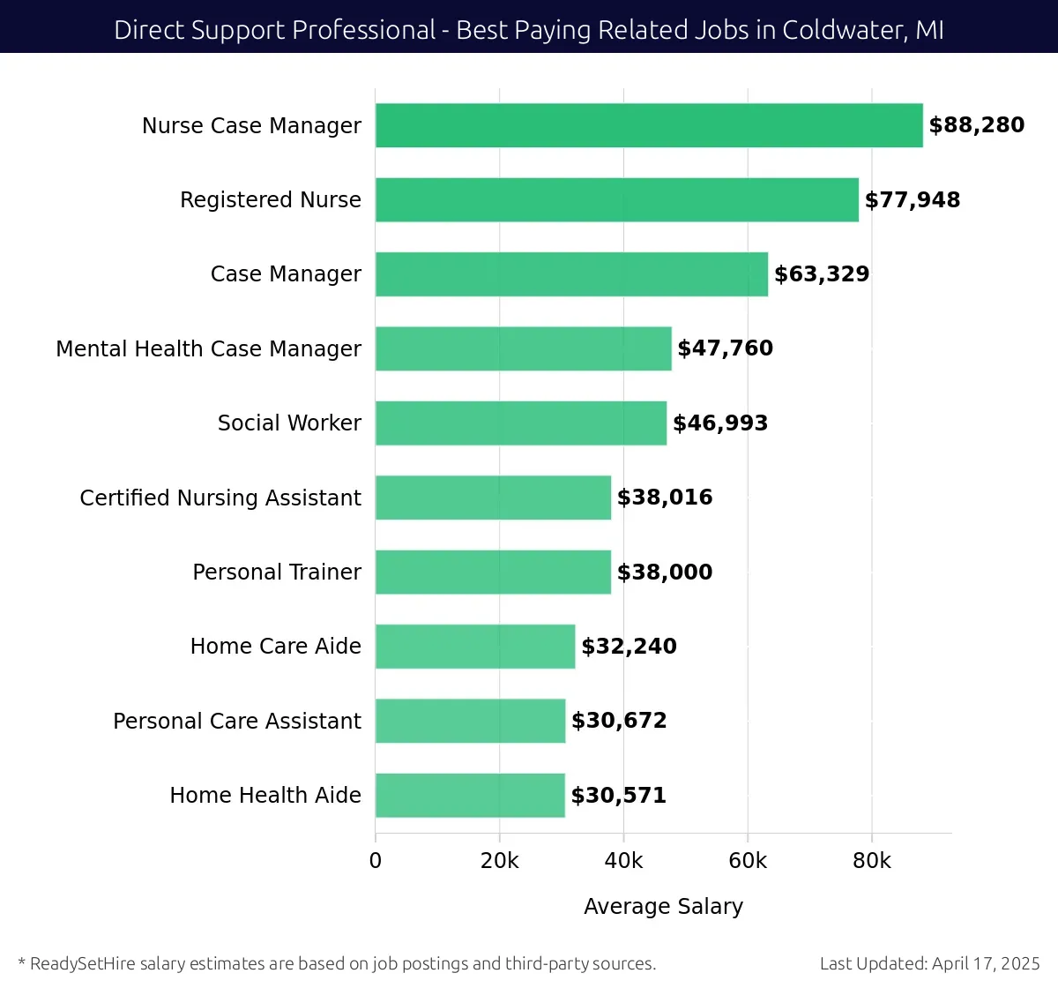Click the 80k axis tick label
Screen dimensions: 1058x988
[x=872, y=861]
